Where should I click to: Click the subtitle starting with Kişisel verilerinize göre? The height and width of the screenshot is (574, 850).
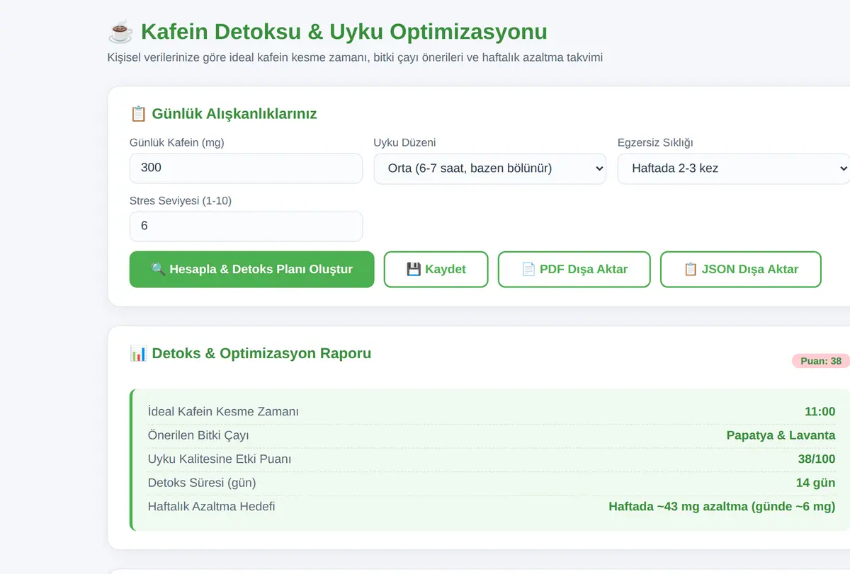(x=355, y=57)
